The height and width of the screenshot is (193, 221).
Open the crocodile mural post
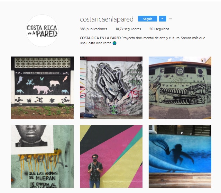tap(180, 88)
